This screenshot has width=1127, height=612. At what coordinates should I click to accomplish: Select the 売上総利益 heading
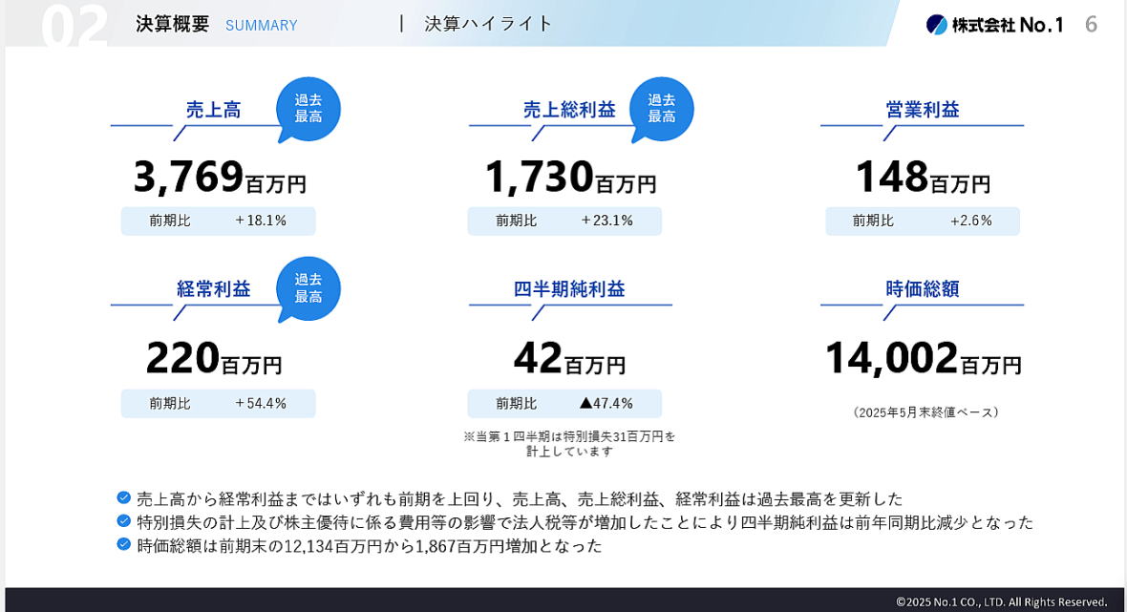pos(569,110)
